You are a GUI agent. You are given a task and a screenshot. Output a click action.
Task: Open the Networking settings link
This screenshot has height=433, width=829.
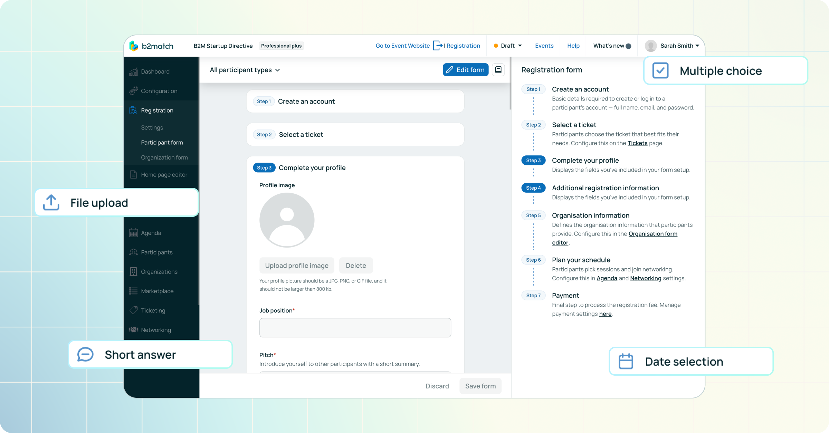click(646, 278)
